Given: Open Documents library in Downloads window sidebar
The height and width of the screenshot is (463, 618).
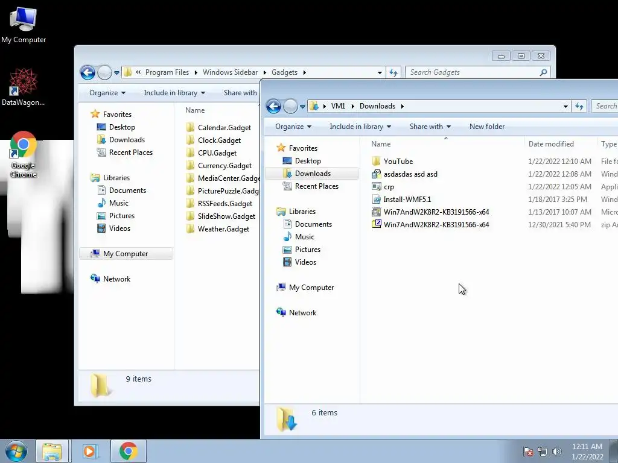Looking at the screenshot, I should coord(313,224).
